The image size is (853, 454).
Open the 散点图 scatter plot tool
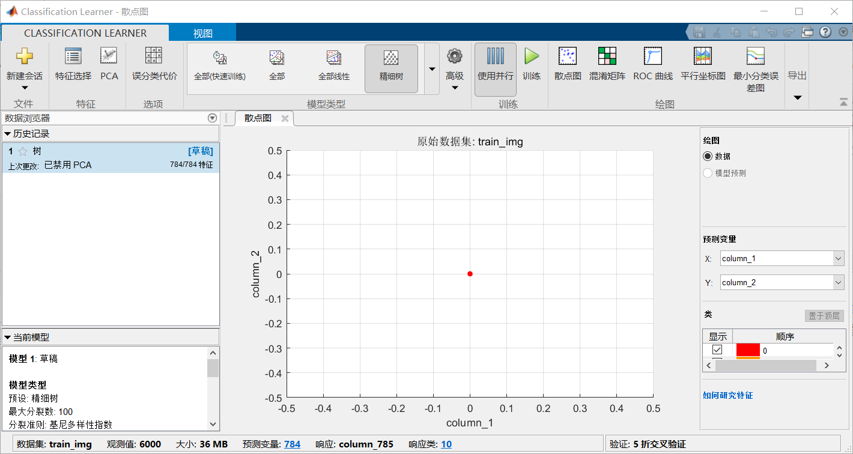click(x=568, y=65)
